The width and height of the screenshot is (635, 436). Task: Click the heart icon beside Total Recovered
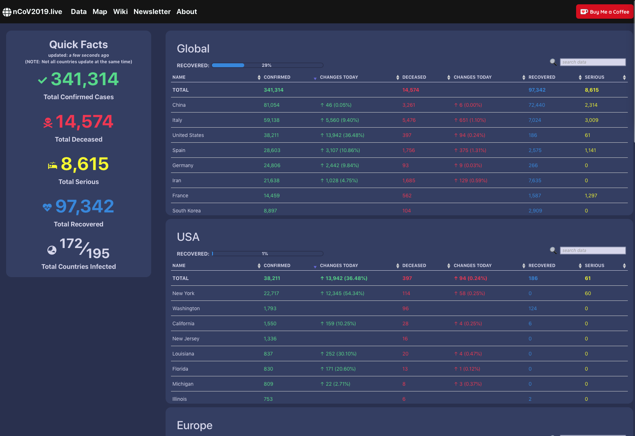pyautogui.click(x=47, y=207)
